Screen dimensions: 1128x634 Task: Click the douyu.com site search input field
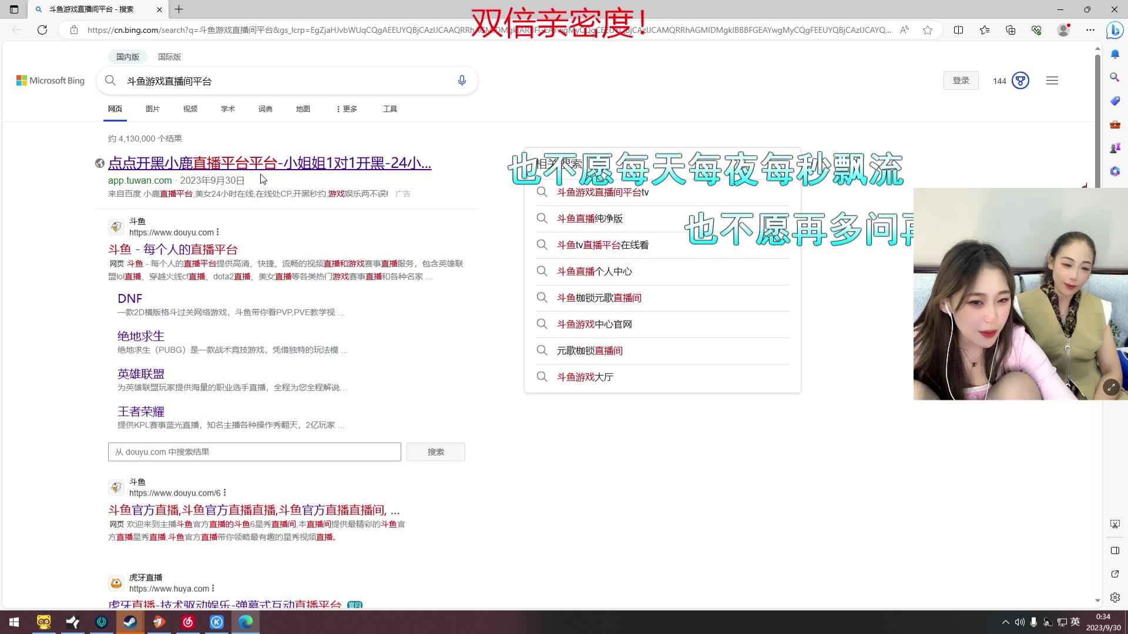tap(254, 451)
